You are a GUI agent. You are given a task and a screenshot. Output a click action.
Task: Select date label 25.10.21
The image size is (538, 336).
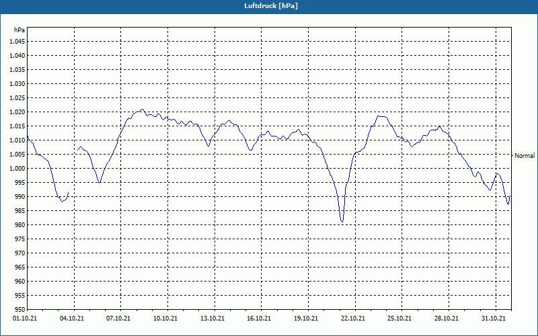pos(399,319)
